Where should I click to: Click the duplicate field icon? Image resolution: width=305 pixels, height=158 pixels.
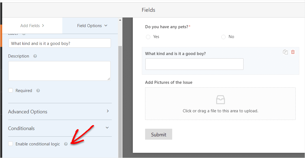pos(285,52)
